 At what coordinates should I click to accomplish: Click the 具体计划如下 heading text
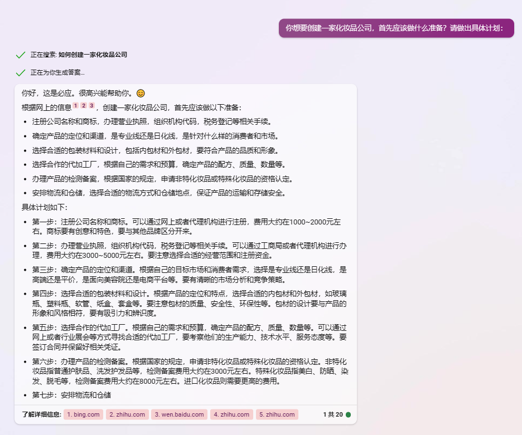tap(44, 207)
